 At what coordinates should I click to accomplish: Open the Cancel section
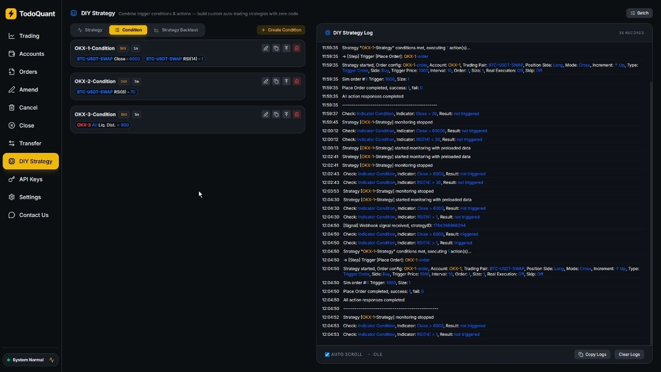tap(30, 107)
